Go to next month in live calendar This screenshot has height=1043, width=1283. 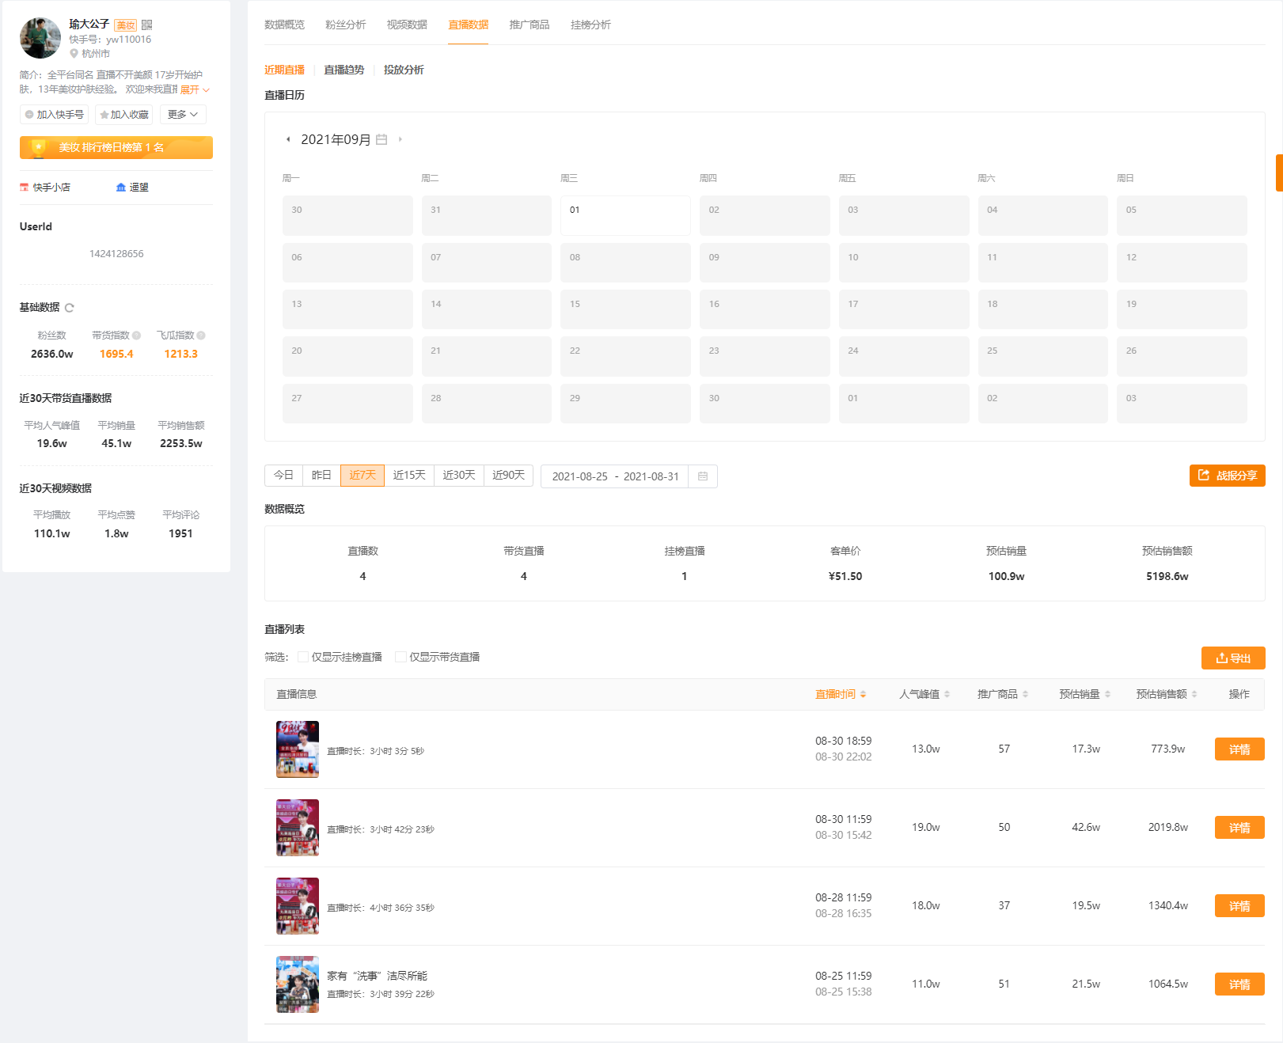[400, 139]
